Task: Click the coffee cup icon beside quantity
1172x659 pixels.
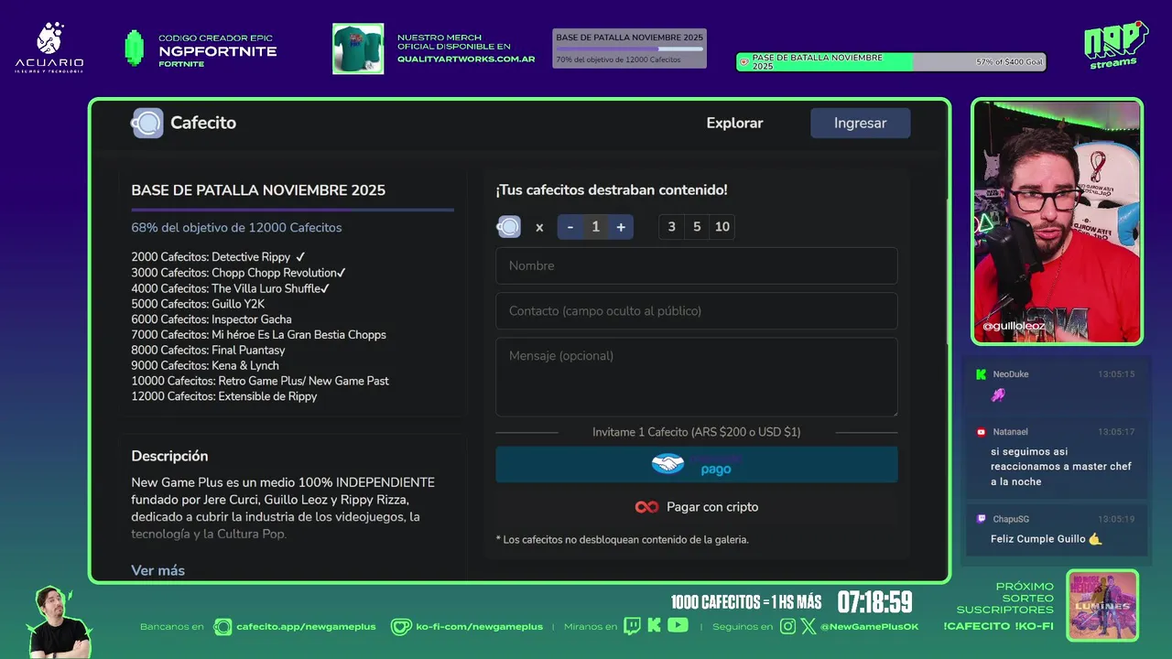Action: (509, 227)
